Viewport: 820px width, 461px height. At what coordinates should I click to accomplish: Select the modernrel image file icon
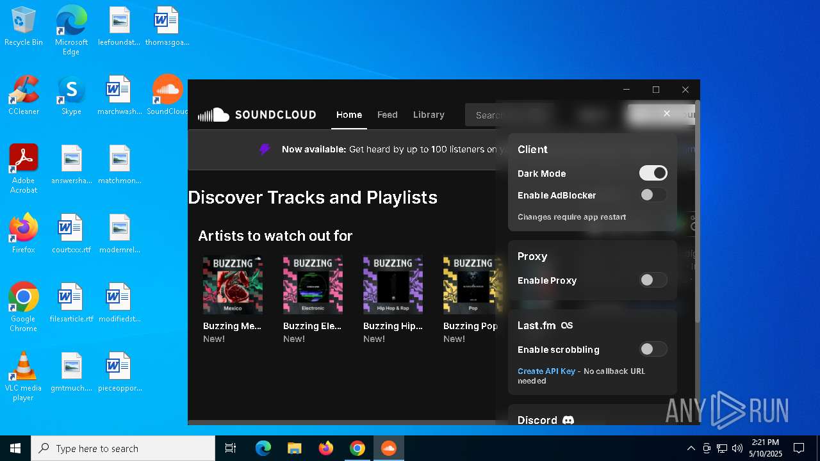(119, 233)
